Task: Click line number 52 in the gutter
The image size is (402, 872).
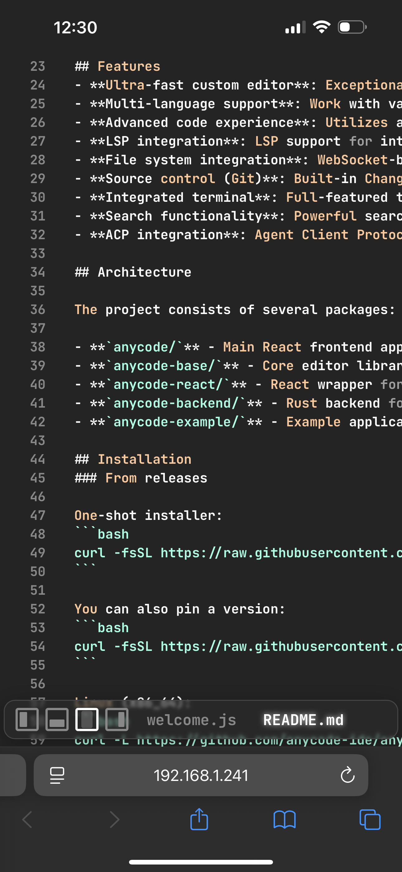Action: [x=38, y=609]
